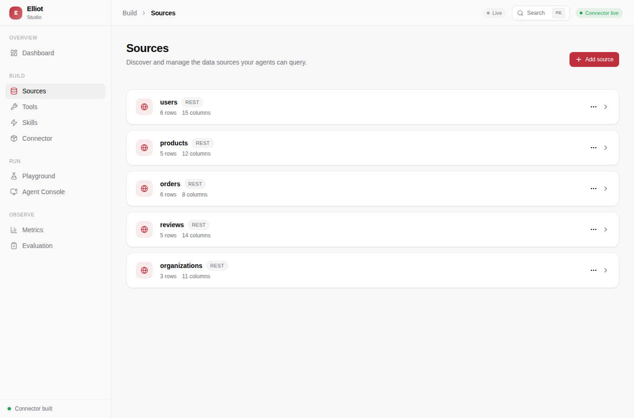
Task: Open Playground from sidebar
Action: click(x=55, y=176)
